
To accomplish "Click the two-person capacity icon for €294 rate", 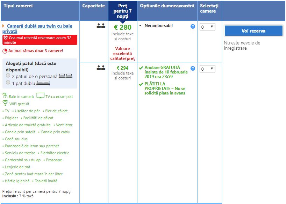I will click(x=101, y=68).
